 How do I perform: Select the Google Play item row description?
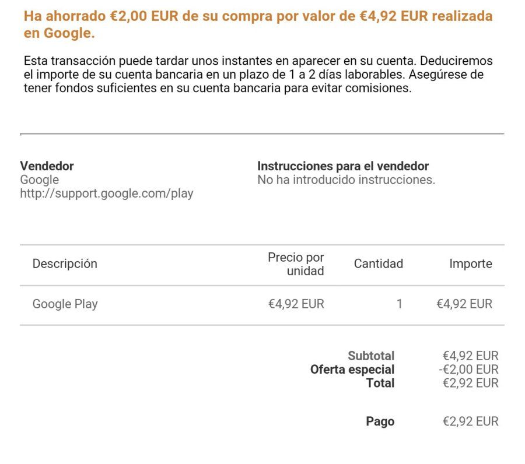tap(65, 304)
